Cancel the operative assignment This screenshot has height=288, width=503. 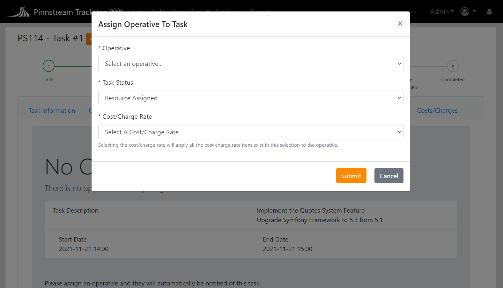coord(388,176)
